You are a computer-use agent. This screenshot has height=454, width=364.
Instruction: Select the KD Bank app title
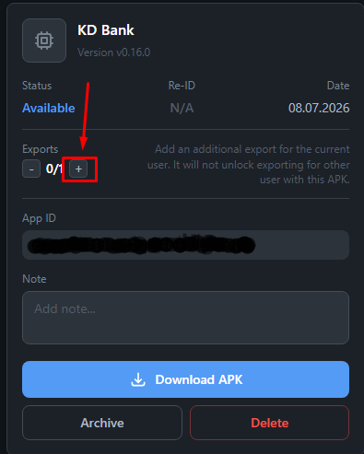pos(106,30)
